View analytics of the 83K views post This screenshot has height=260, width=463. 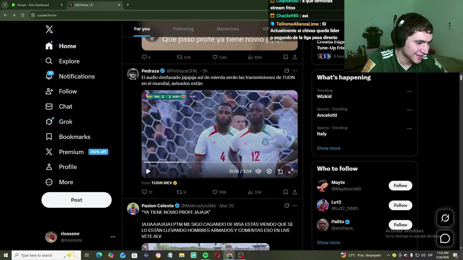point(255,57)
